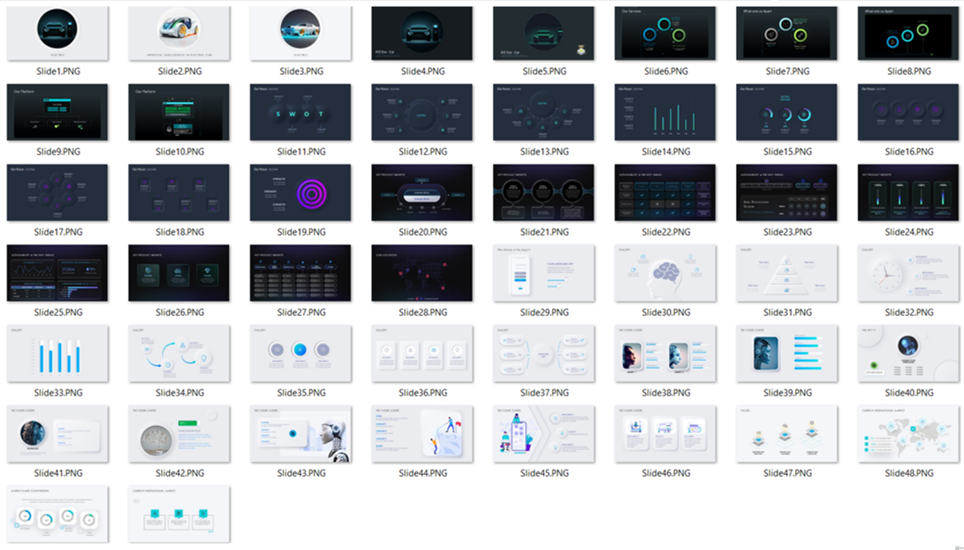Screen dimensions: 964x550
Task: Select the Slide2.PNG white car thumbnail
Action: point(179,34)
